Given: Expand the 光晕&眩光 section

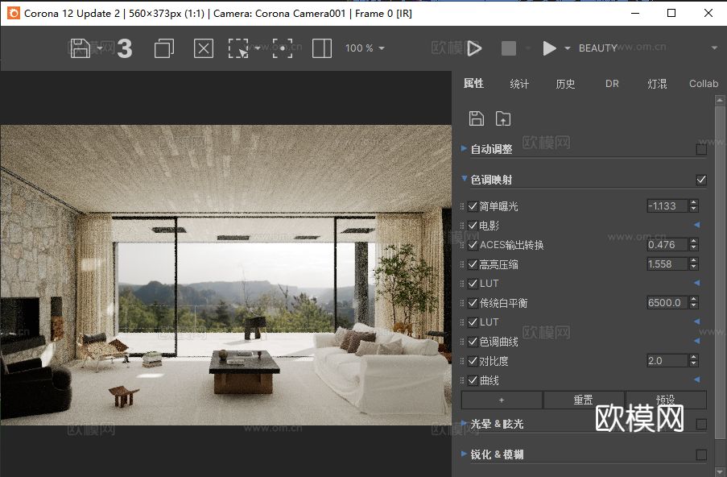Looking at the screenshot, I should (464, 424).
